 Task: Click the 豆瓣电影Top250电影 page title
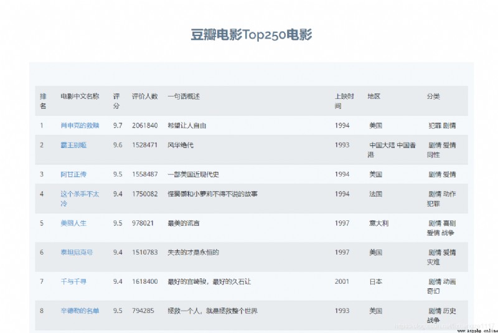tap(251, 35)
